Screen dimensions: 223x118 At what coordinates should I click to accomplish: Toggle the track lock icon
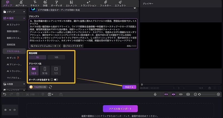click(x=6, y=110)
